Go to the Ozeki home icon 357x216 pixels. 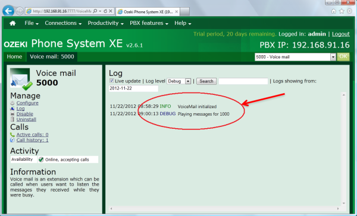12,23
